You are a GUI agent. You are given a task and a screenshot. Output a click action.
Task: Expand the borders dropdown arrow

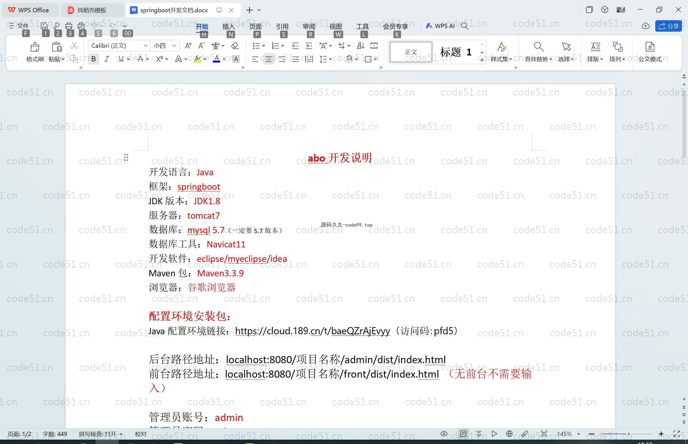(x=376, y=59)
